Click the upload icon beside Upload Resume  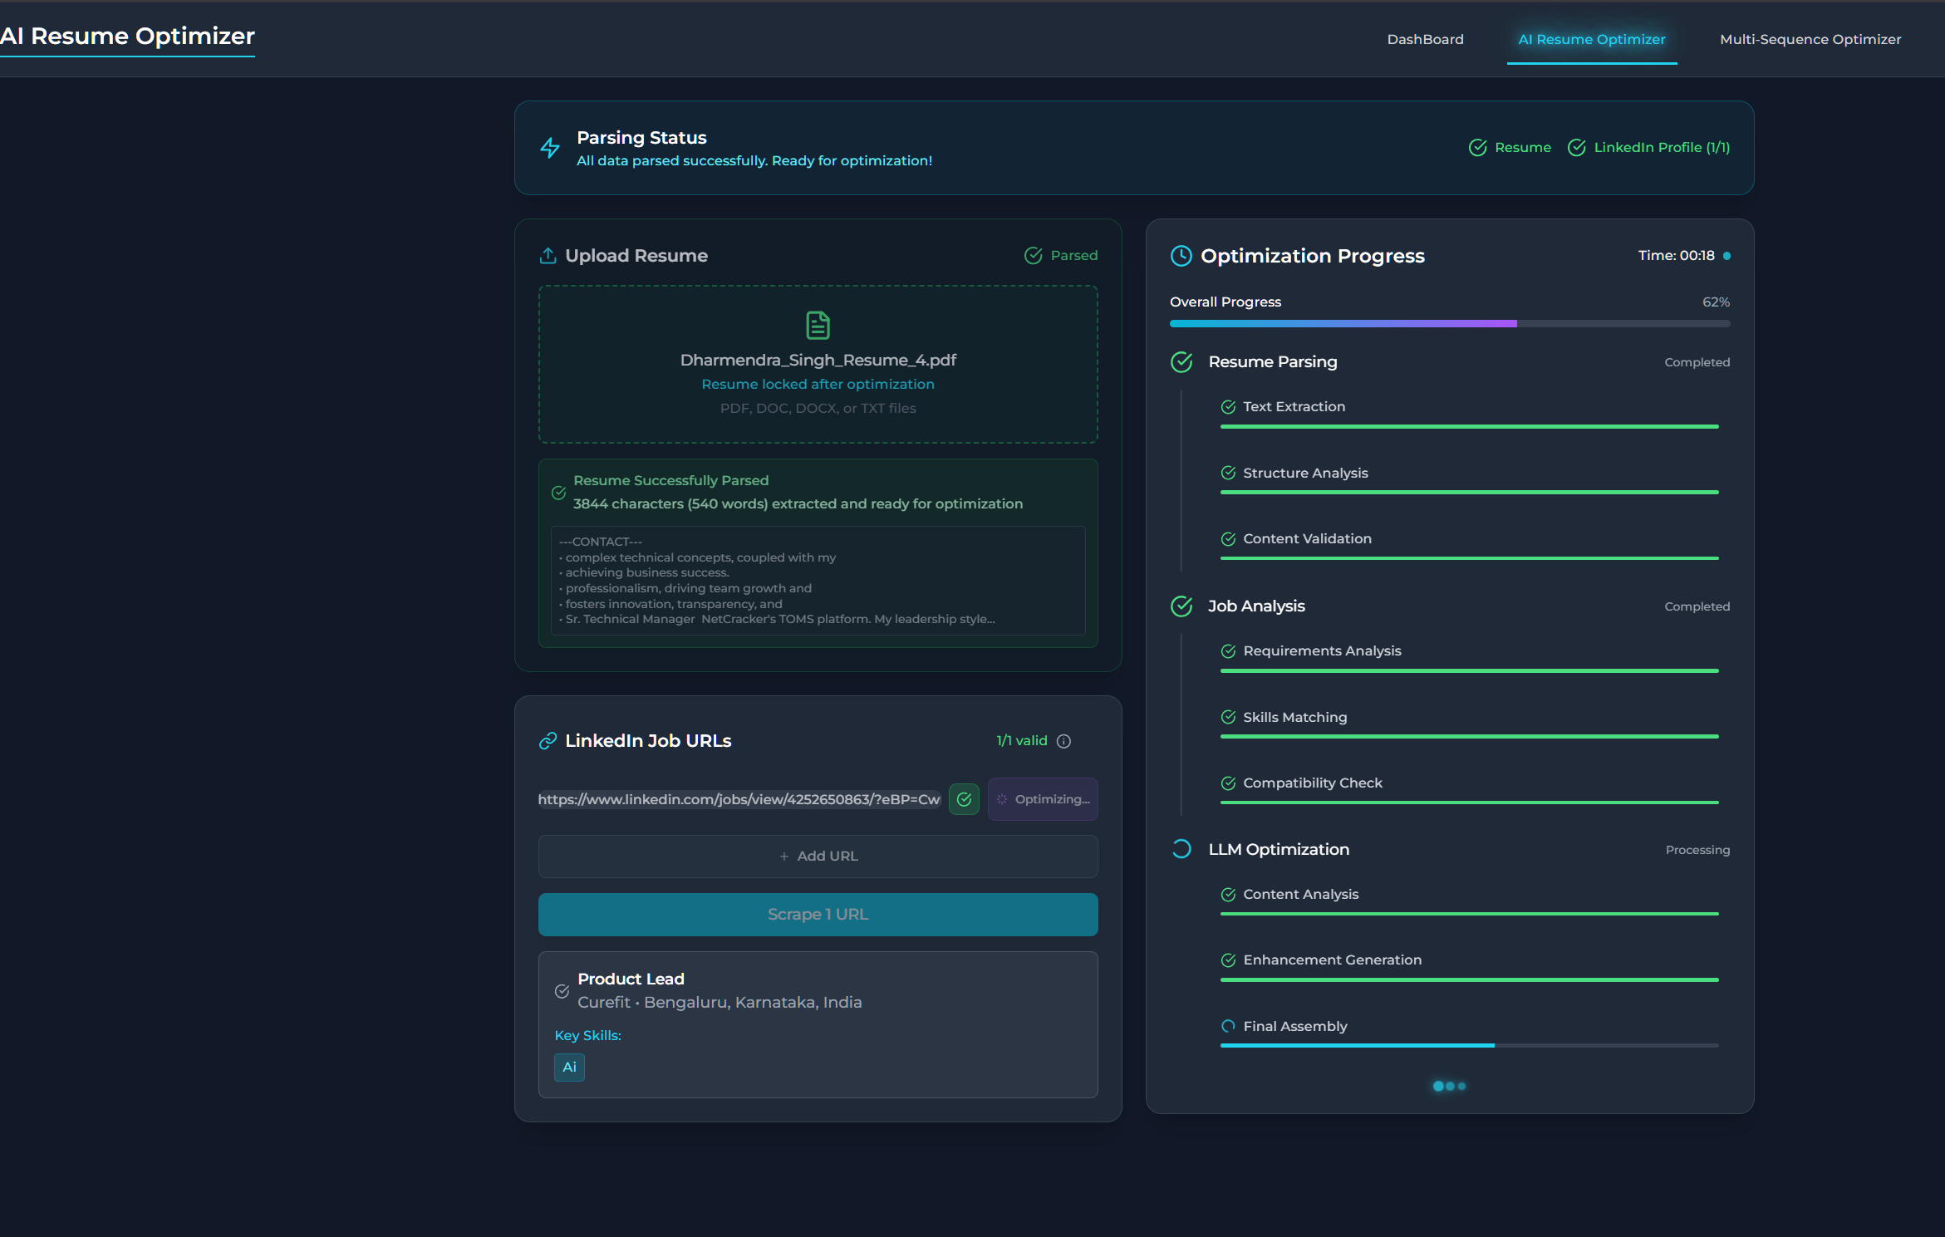pos(548,256)
